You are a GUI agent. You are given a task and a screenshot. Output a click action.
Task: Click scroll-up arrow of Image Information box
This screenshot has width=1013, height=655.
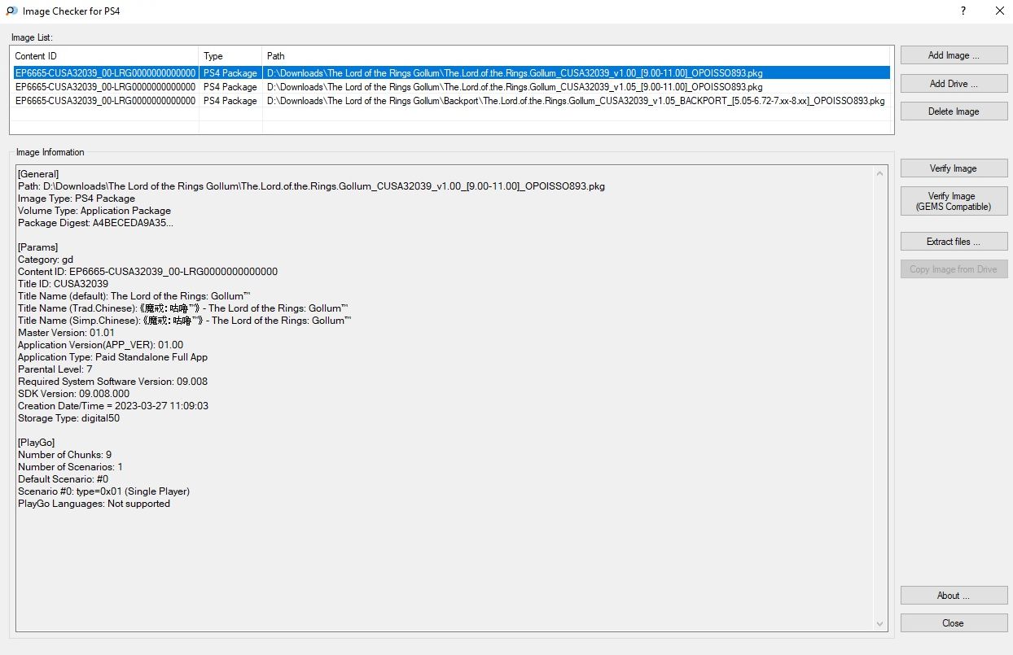880,173
